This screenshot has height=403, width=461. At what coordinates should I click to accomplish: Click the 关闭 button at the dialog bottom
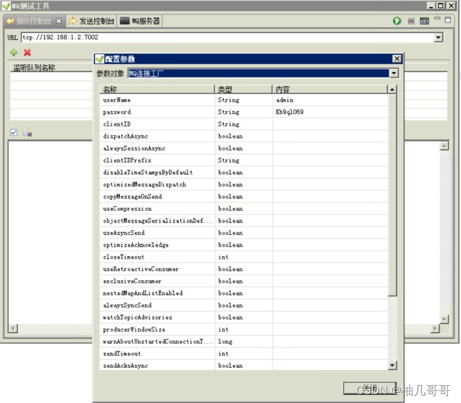pyautogui.click(x=369, y=389)
